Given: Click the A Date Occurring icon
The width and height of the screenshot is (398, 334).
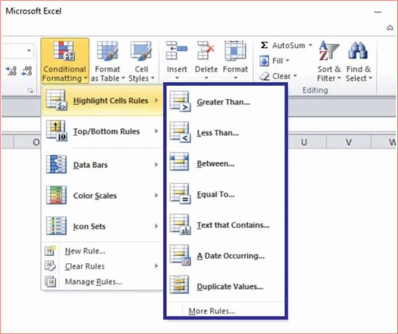Looking at the screenshot, I should point(180,255).
